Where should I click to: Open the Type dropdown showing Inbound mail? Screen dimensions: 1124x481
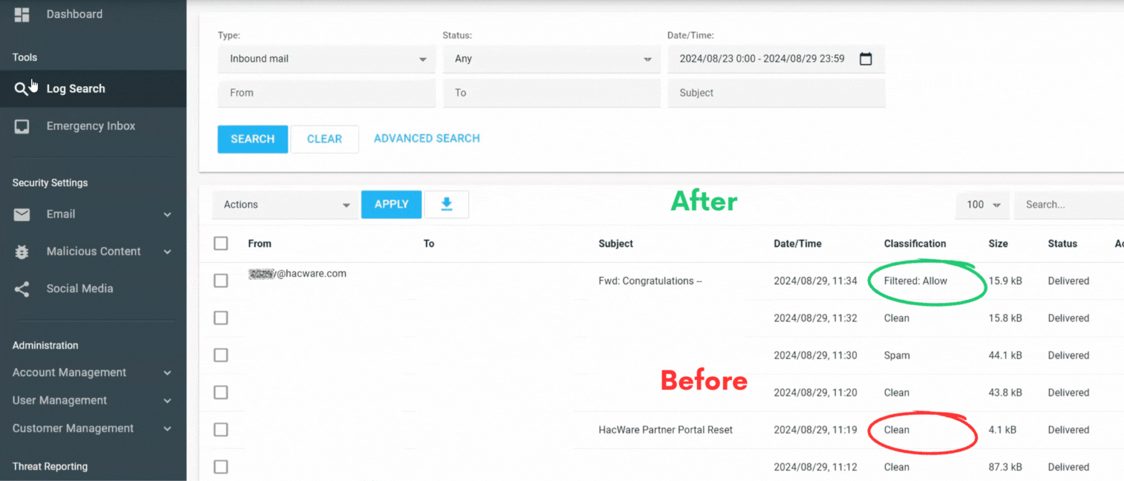326,59
